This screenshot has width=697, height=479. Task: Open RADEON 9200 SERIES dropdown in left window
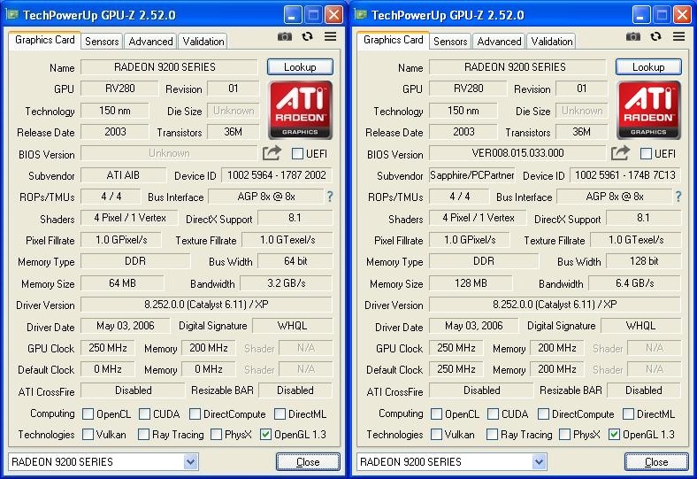(x=191, y=461)
